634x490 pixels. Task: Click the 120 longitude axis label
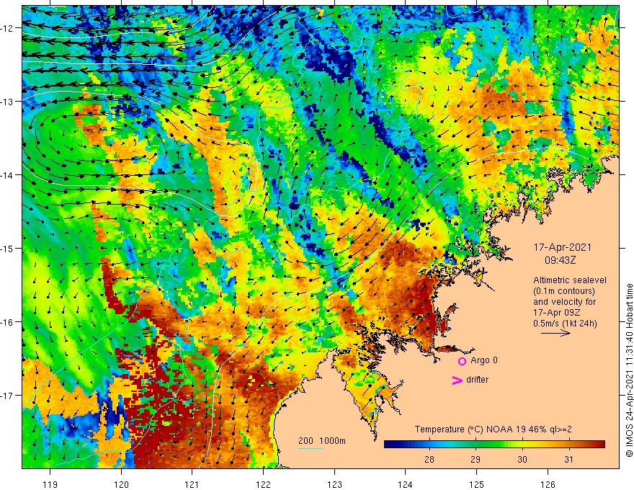[x=121, y=484]
